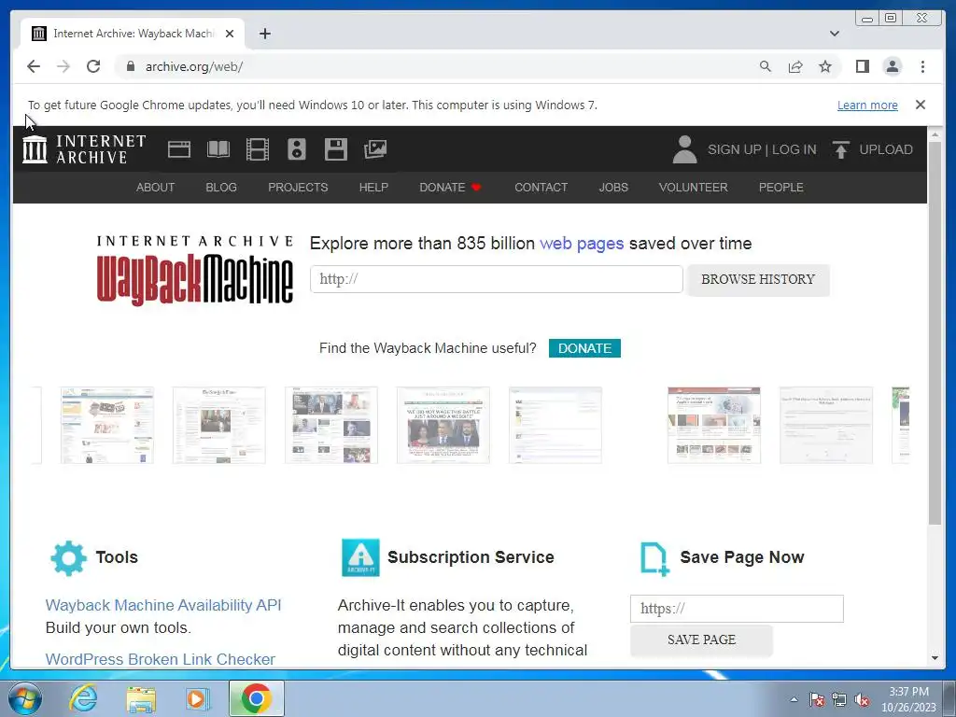
Task: Open the fourth thumbnail with three men photo
Action: click(443, 425)
